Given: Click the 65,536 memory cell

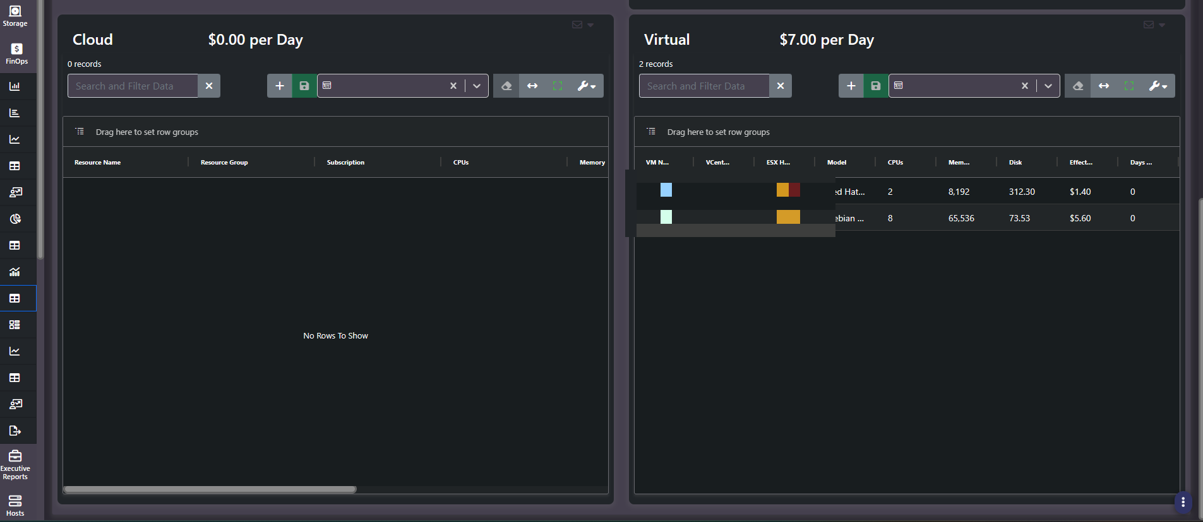Looking at the screenshot, I should [961, 218].
